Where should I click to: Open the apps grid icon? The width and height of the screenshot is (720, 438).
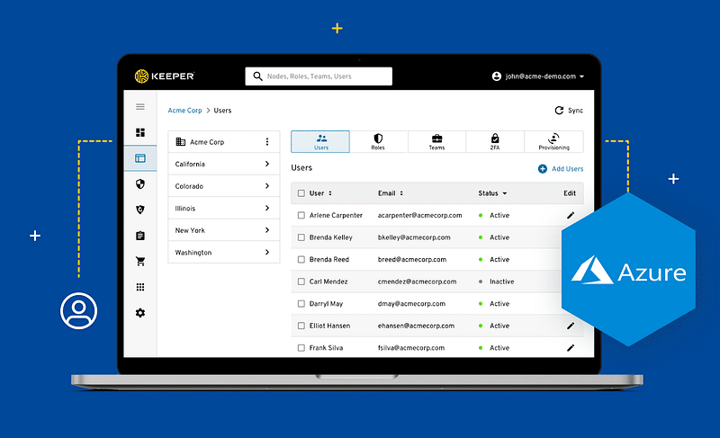pos(140,287)
